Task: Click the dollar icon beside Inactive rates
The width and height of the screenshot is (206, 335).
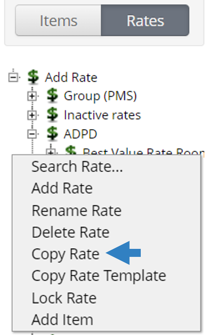Action: click(x=52, y=114)
